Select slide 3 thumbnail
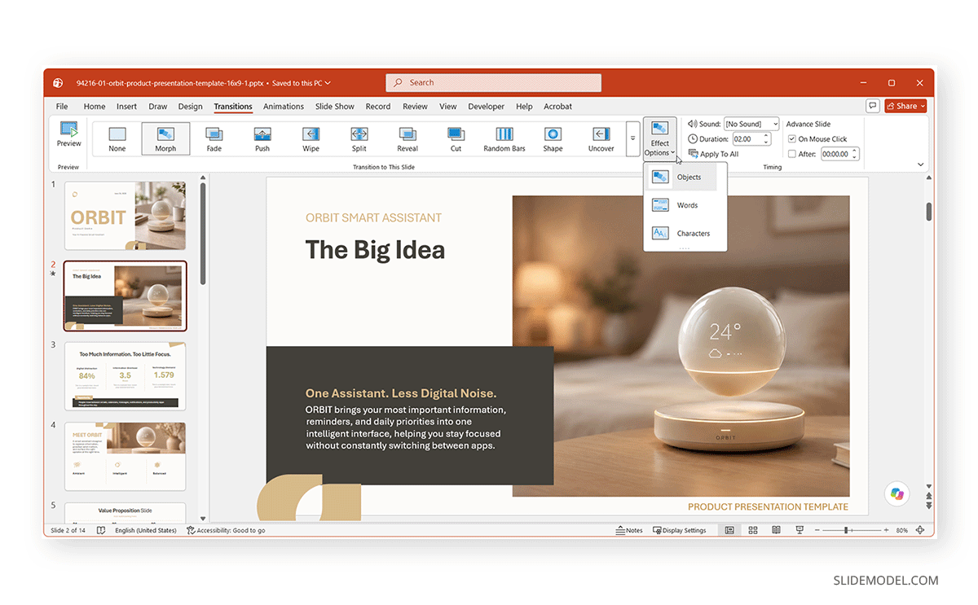Image resolution: width=978 pixels, height=605 pixels. point(126,376)
